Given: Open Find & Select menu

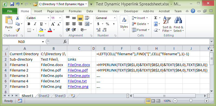Looking at the screenshot, I should [x=179, y=24].
